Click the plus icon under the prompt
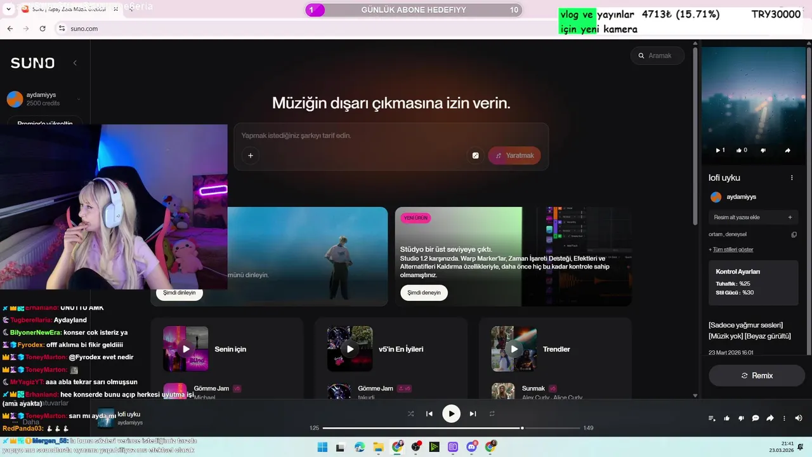 (250, 156)
